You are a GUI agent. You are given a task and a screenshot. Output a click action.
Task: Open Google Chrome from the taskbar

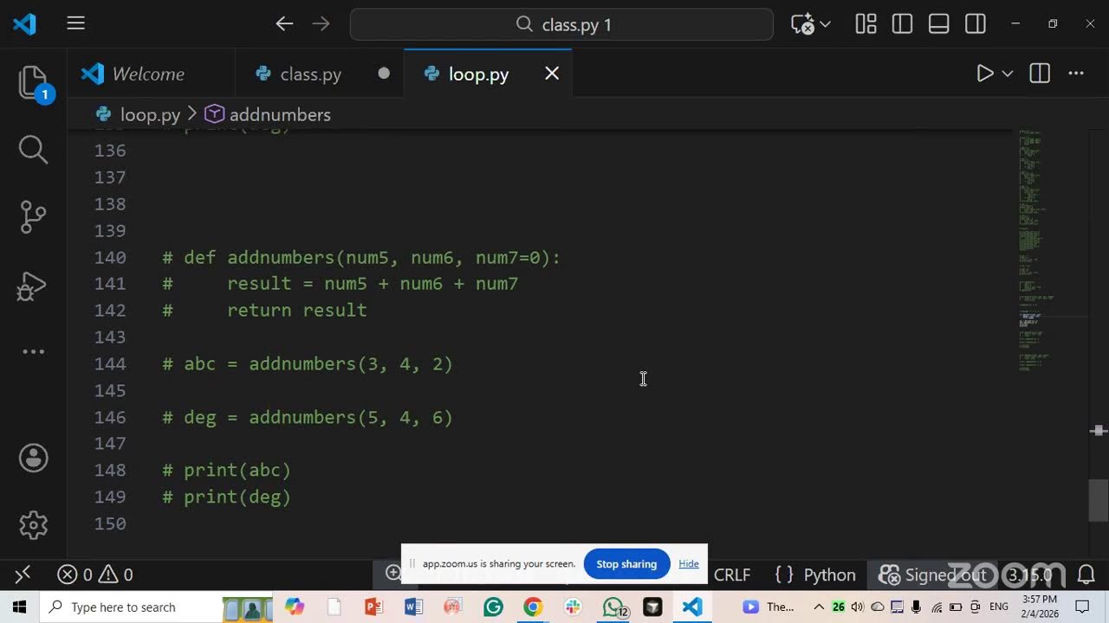(x=533, y=607)
